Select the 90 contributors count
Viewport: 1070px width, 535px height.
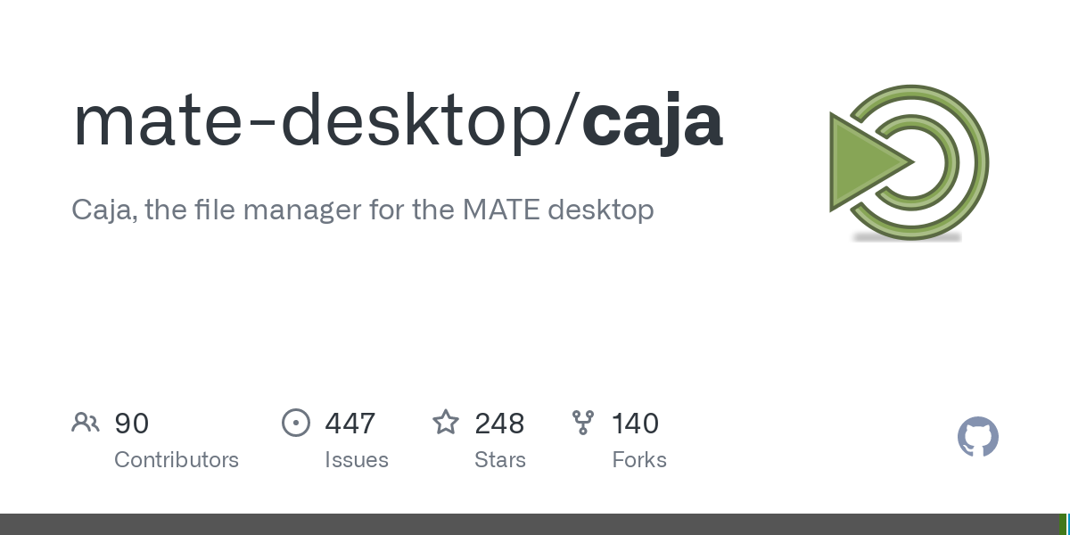coord(132,424)
